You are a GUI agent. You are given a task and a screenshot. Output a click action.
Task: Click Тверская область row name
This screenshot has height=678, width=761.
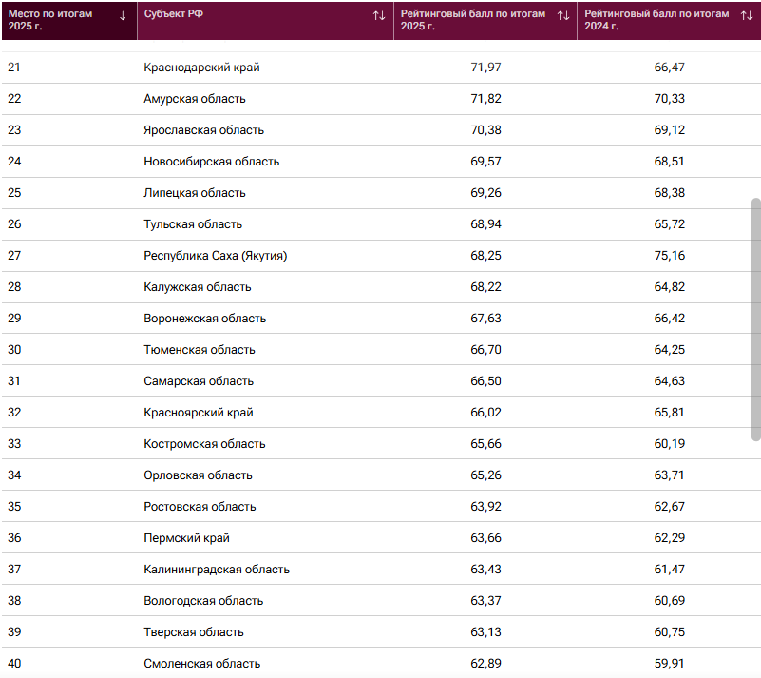193,631
